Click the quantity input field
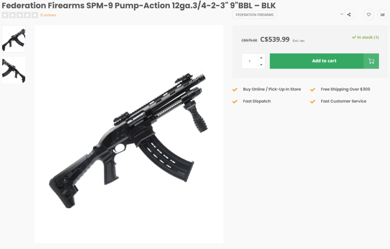390x249 pixels. tap(250, 61)
